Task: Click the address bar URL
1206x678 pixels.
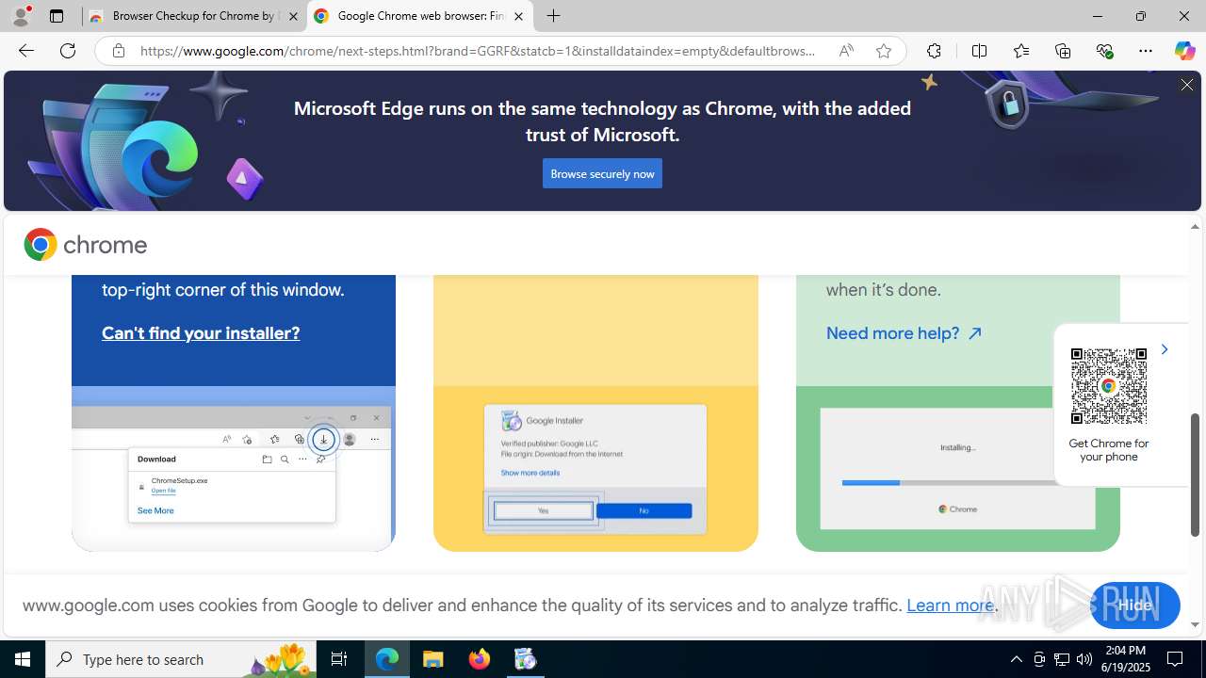Action: (479, 51)
